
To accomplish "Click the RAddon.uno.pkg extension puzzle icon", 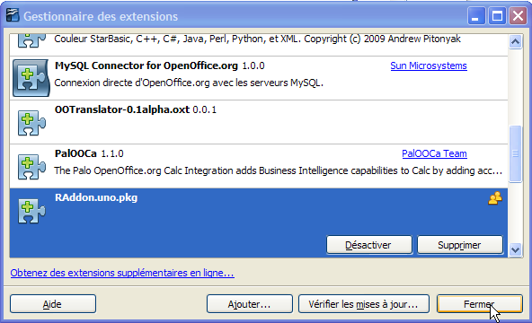I will coord(31,211).
